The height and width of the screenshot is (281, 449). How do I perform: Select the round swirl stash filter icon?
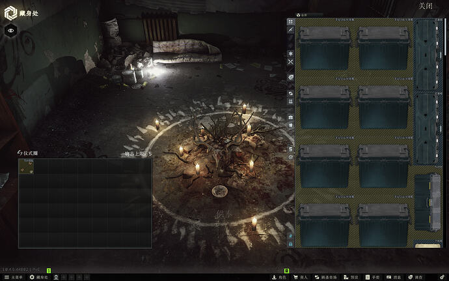291,157
